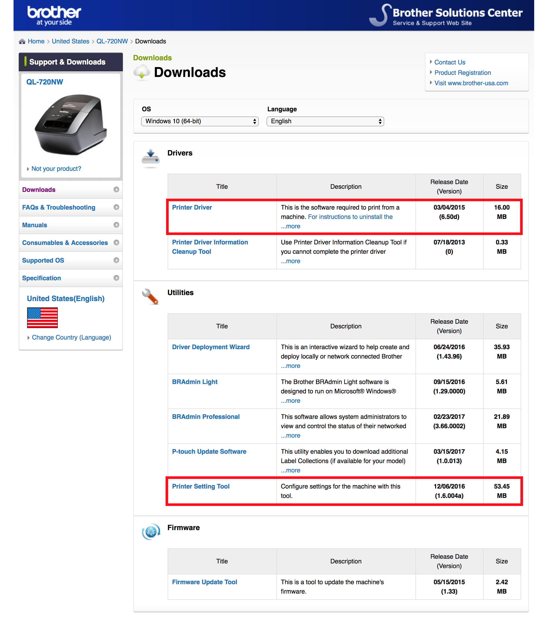Click the arrow icon next to Consumables & Accessories
Viewport: 549px width, 624px height.
[x=116, y=242]
